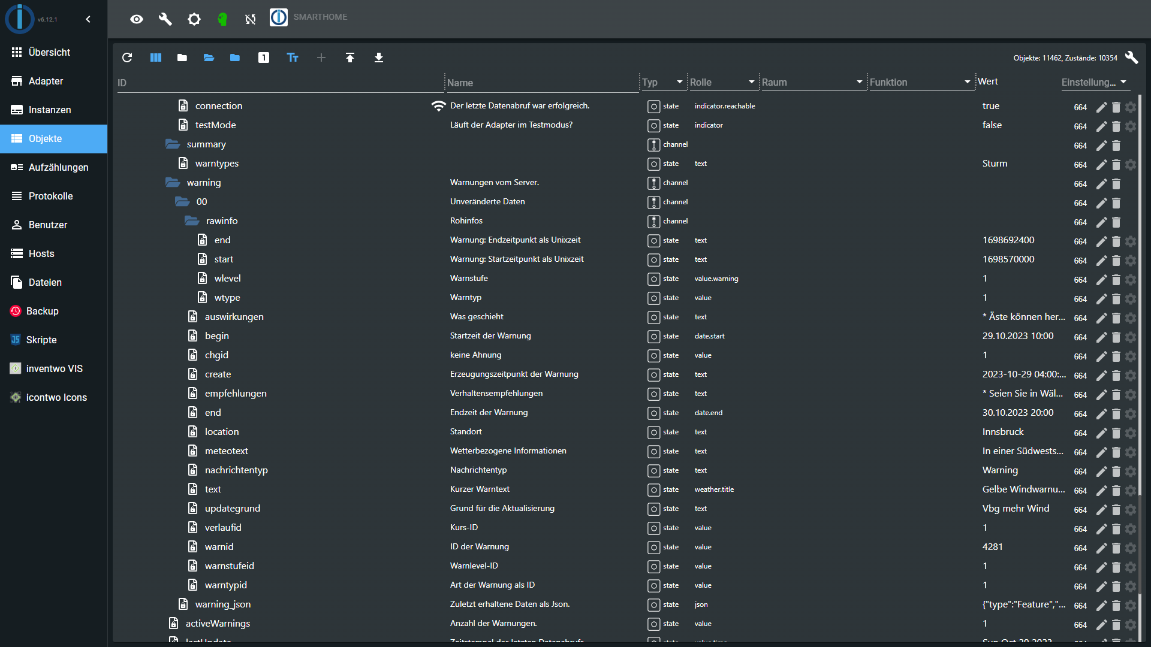Screen dimensions: 1151x647
Task: Select the activeWarnings tree row
Action: [628, 623]
